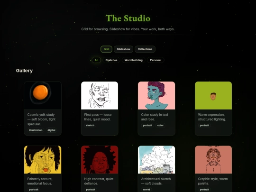The image size is (256, 192).
Task: Click the illustration tag on yolk card
Action: tap(36, 130)
